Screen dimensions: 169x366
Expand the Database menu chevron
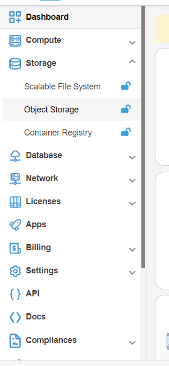(x=132, y=157)
